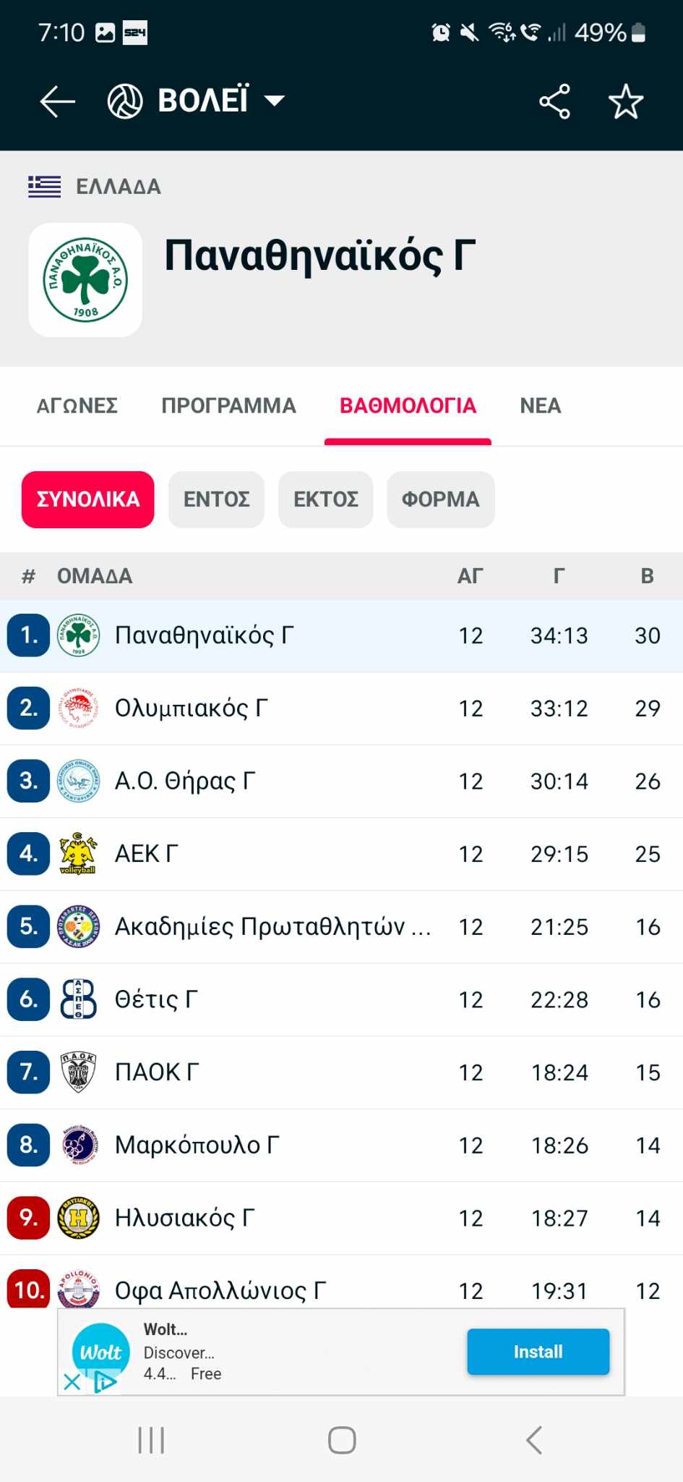Show ΦΟΡΜΑ form standings
Viewport: 683px width, 1482px height.
(x=440, y=500)
